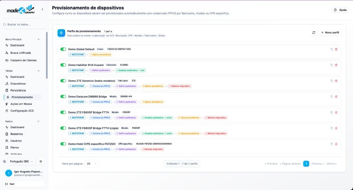Delete the Demo Datacom DM986 Bridge profile
The width and height of the screenshot is (353, 190).
coord(336,97)
